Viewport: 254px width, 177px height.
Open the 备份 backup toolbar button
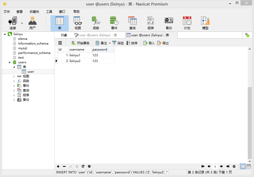169,23
